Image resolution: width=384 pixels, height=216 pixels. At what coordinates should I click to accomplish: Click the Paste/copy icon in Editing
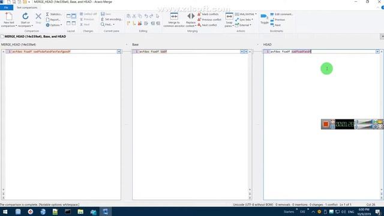coord(140,16)
